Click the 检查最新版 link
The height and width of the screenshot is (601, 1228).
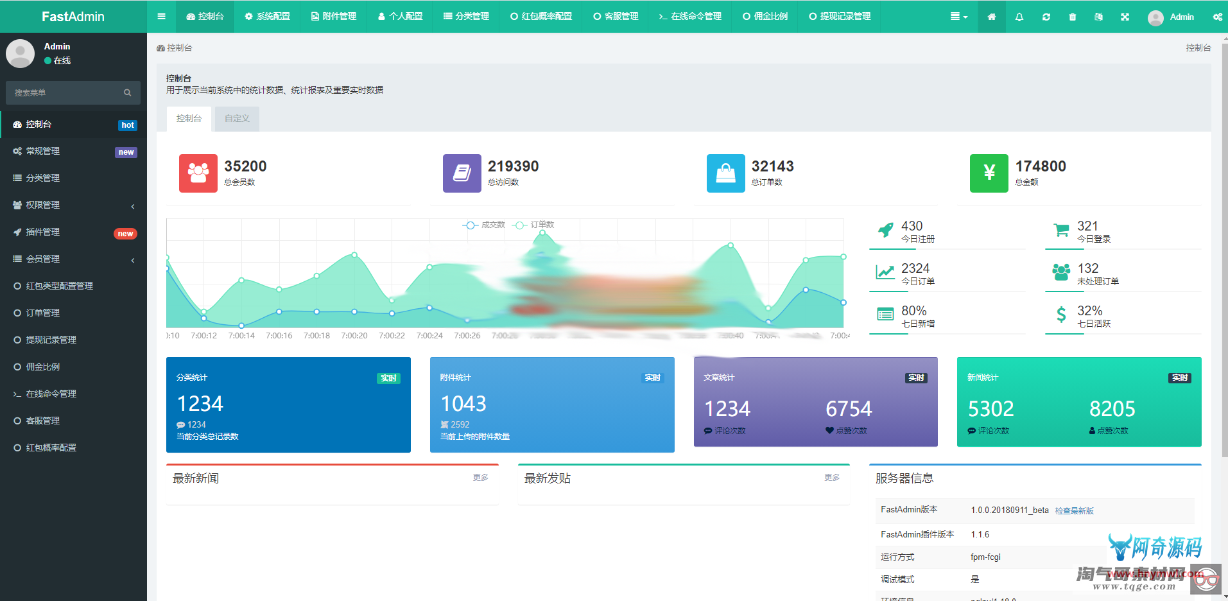coord(1075,511)
